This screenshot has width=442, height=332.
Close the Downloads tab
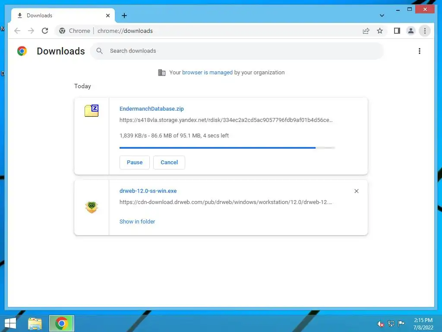click(x=107, y=16)
